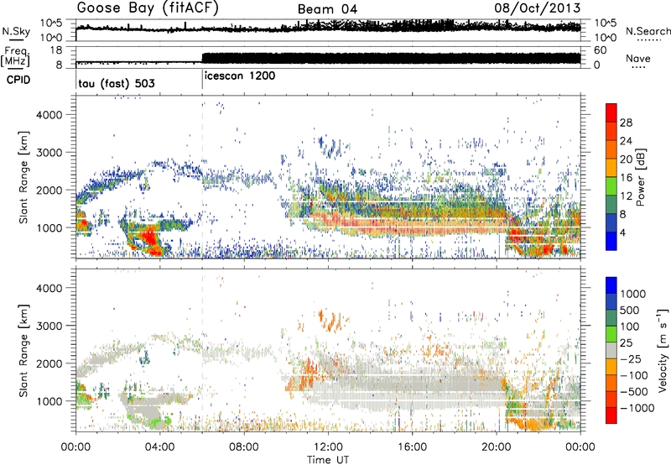Click the '16' Power colorbar tick
Viewport: 671px width, 465px height.
(x=626, y=178)
